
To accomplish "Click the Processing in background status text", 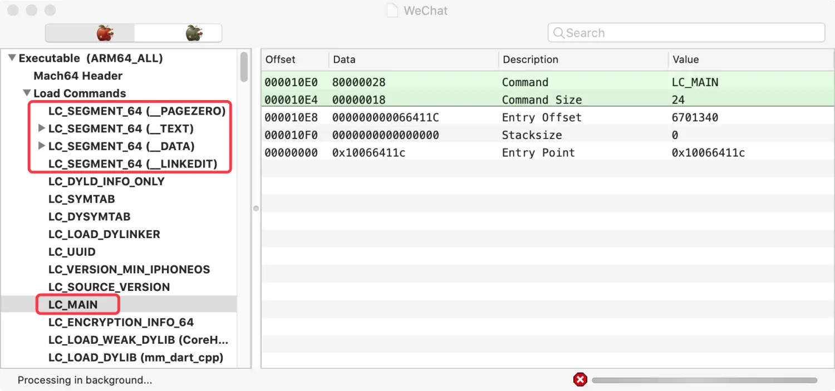I will [x=85, y=380].
